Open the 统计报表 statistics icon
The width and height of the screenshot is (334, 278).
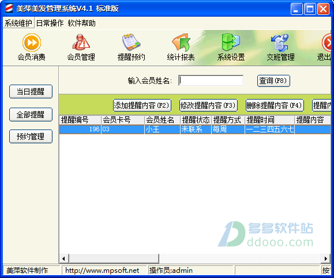tap(181, 42)
